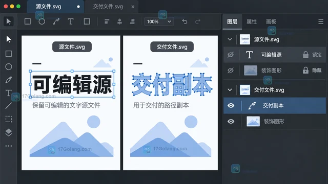
Task: Click the 源文件.svg group thumbnail
Action: [245, 39]
